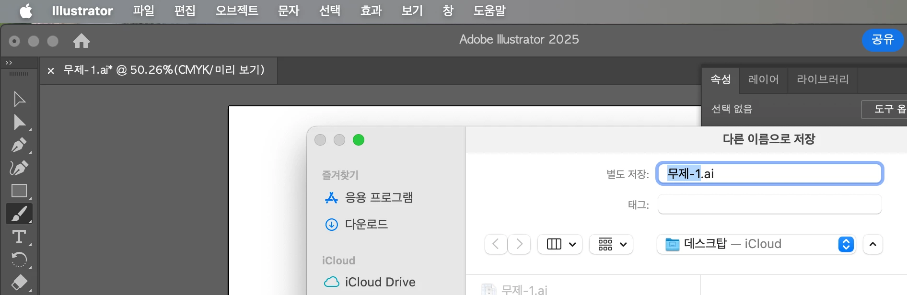The width and height of the screenshot is (907, 295).
Task: Open the 편집 menu
Action: click(x=185, y=11)
